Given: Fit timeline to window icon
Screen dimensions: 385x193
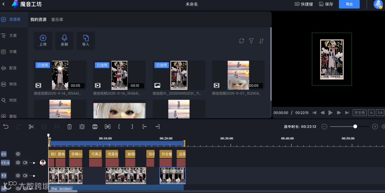Looking at the screenshot, I should tap(383, 127).
